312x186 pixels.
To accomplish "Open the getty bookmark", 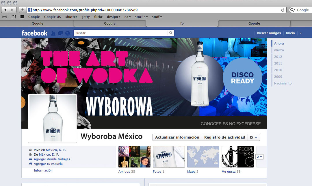I will [x=86, y=17].
